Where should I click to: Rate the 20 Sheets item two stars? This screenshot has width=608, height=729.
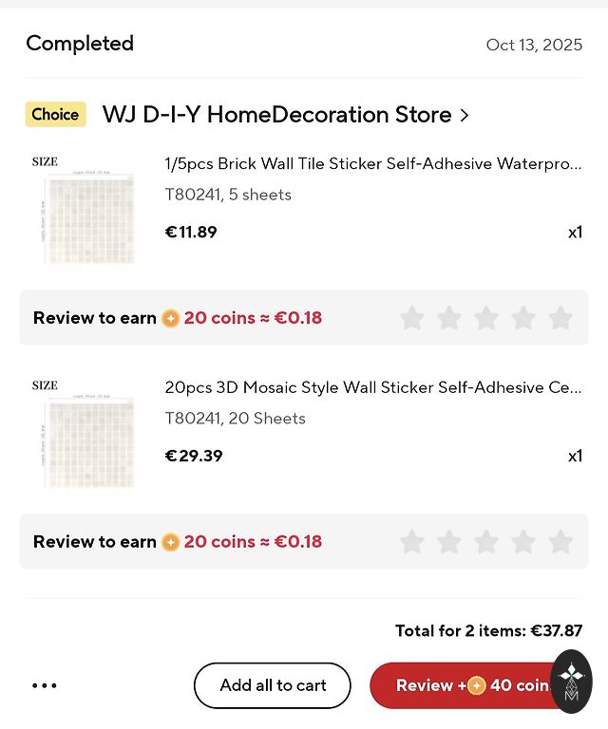coord(448,542)
